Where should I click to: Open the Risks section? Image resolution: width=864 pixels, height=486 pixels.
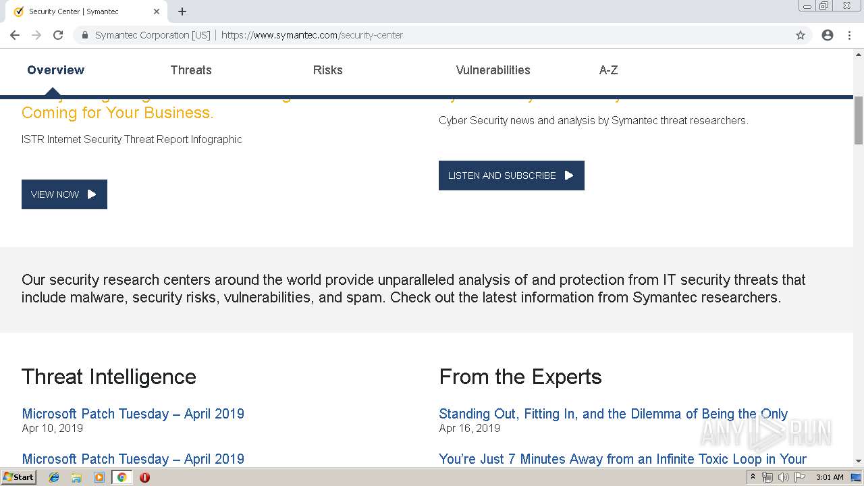[328, 70]
